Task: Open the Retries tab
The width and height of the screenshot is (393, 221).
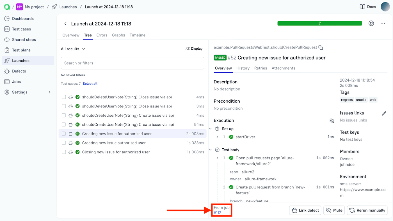Action: [261, 68]
